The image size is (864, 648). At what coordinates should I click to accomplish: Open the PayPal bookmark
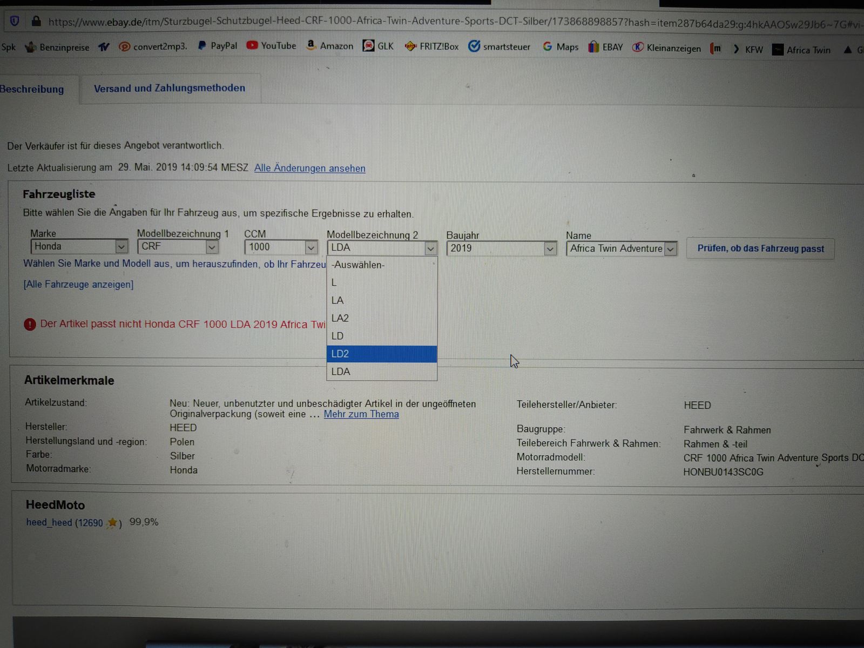(x=218, y=46)
